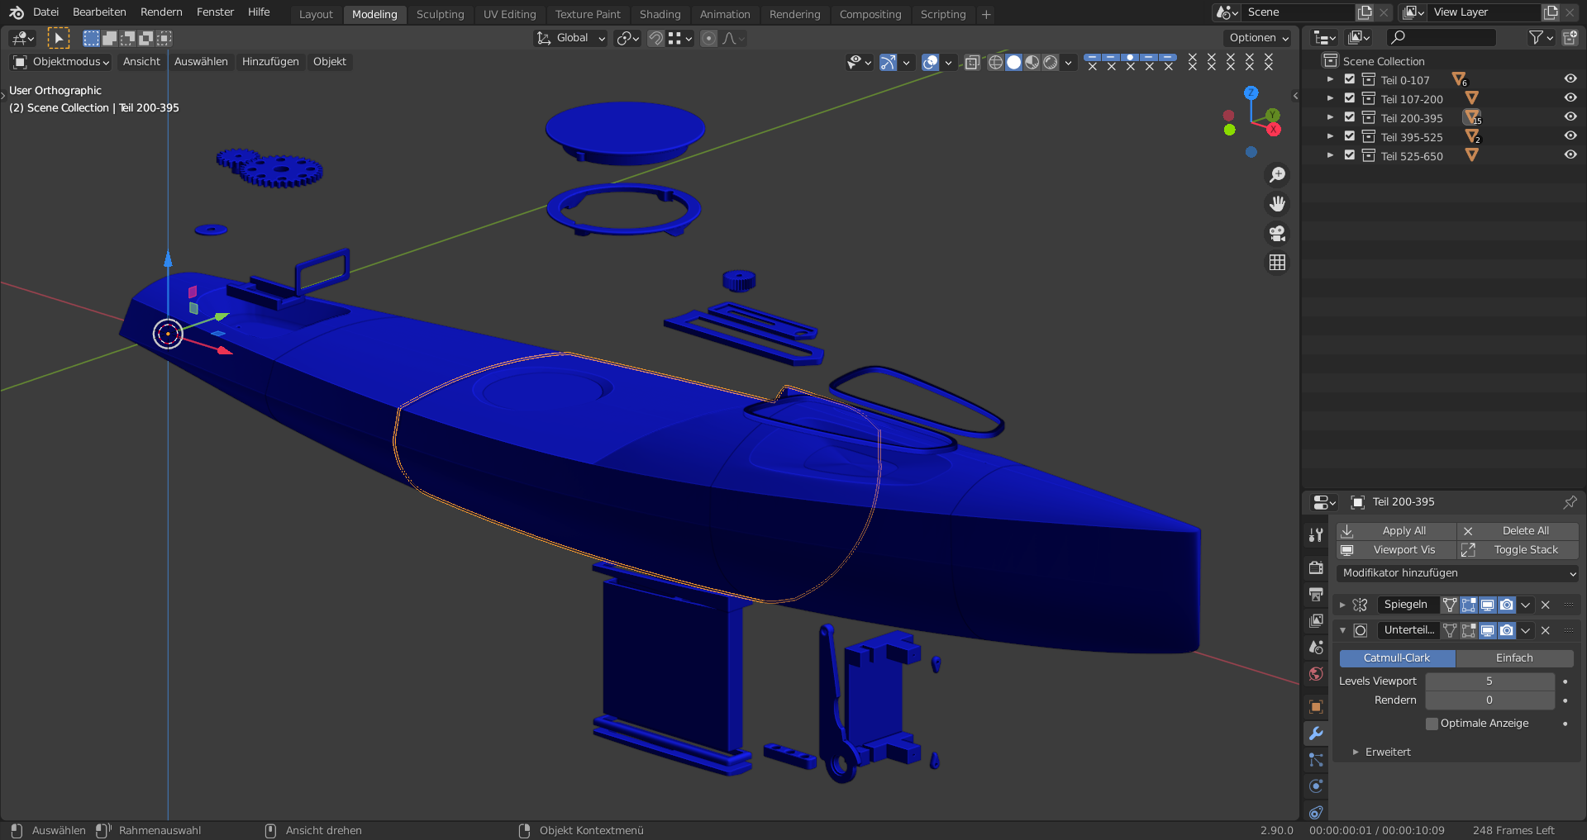Switch to the Sculpting workspace tab
Image resolution: width=1587 pixels, height=840 pixels.
point(440,14)
